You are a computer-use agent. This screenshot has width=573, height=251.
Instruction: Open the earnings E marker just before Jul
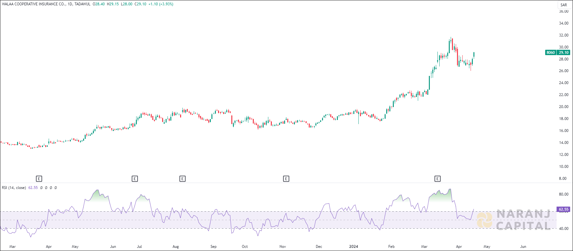click(135, 179)
